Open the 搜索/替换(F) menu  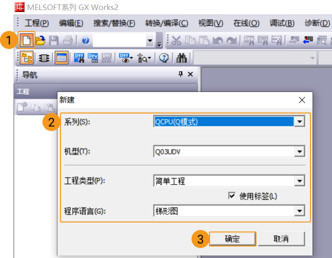pos(114,23)
